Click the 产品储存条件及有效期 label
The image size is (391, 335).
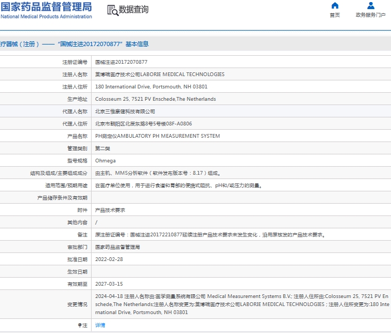tap(62, 198)
